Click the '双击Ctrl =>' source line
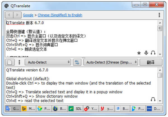 click(46, 36)
